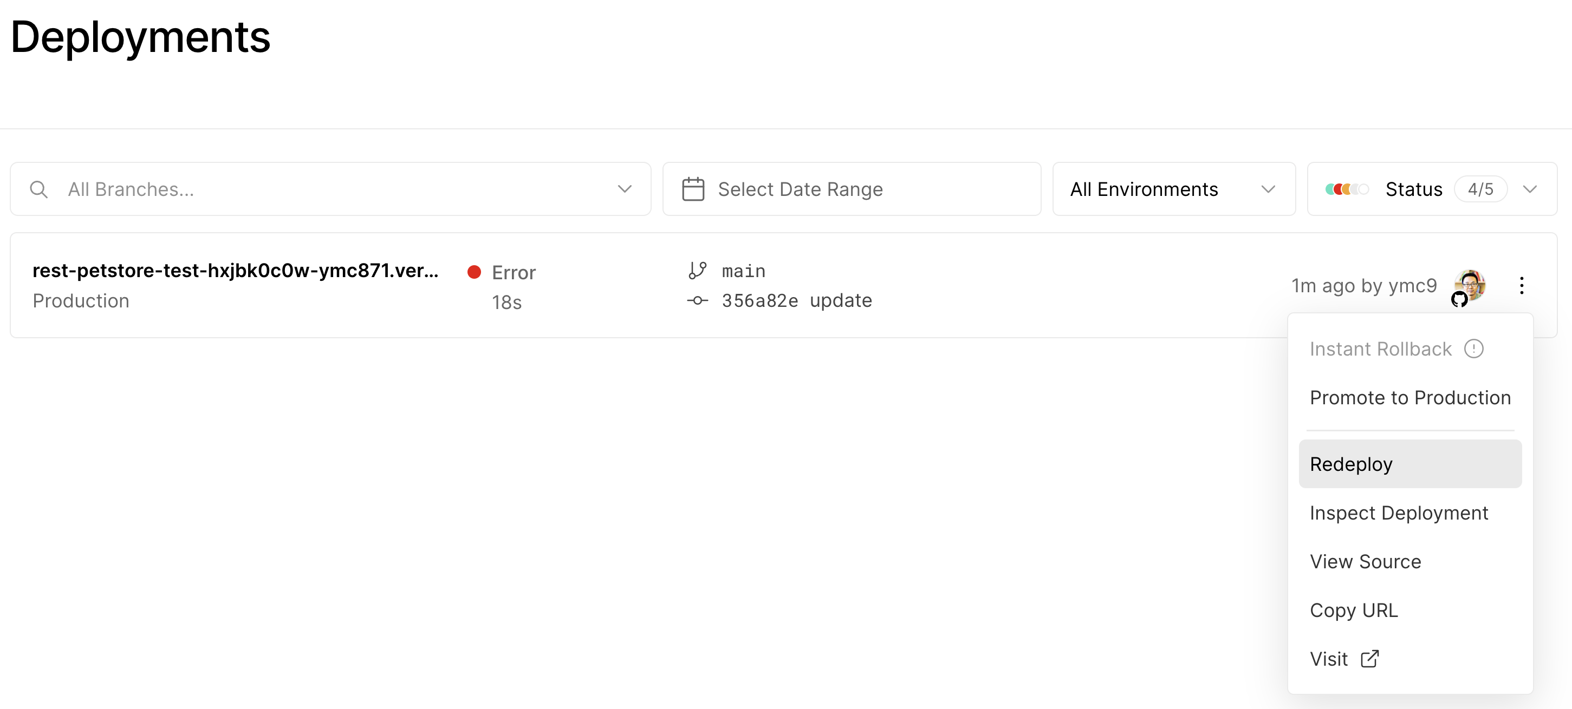This screenshot has width=1572, height=709.
Task: Click the colored status dots indicator
Action: coord(1347,189)
